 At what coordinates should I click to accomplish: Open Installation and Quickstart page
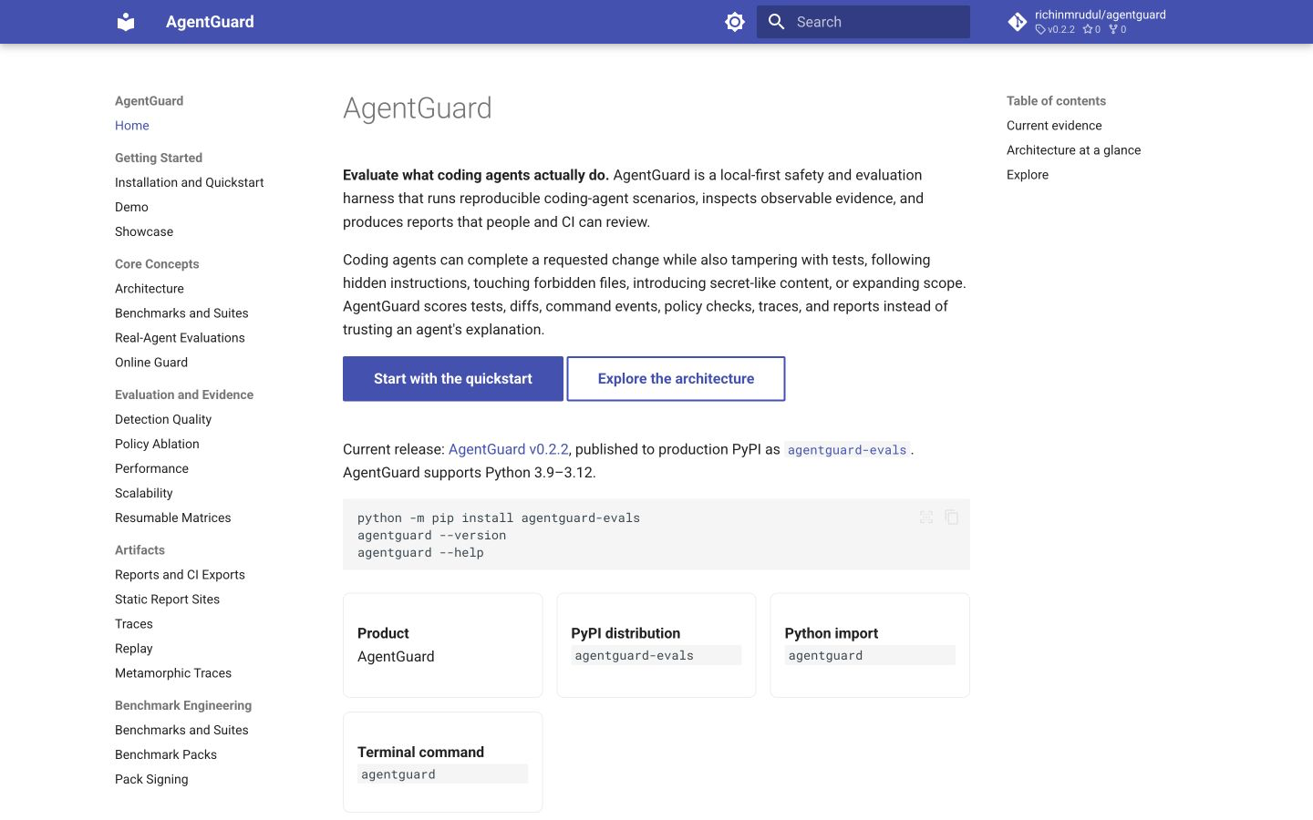(x=189, y=182)
